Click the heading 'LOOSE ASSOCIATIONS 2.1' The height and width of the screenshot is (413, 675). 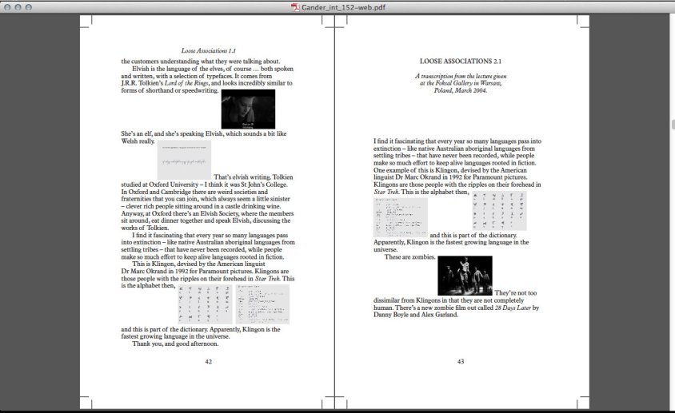pyautogui.click(x=461, y=61)
